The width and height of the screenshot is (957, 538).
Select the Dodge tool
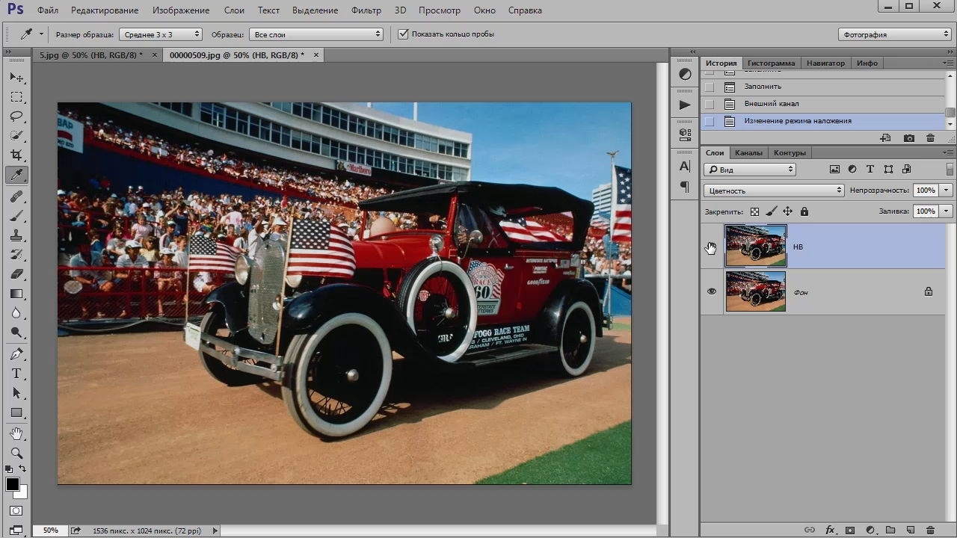(16, 333)
